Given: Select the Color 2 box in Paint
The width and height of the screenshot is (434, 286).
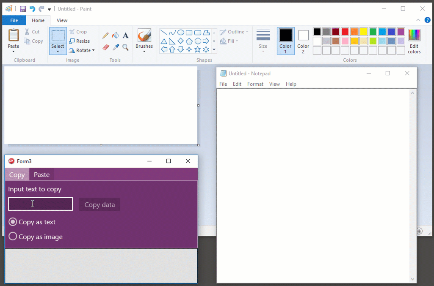Looking at the screenshot, I should click(303, 41).
